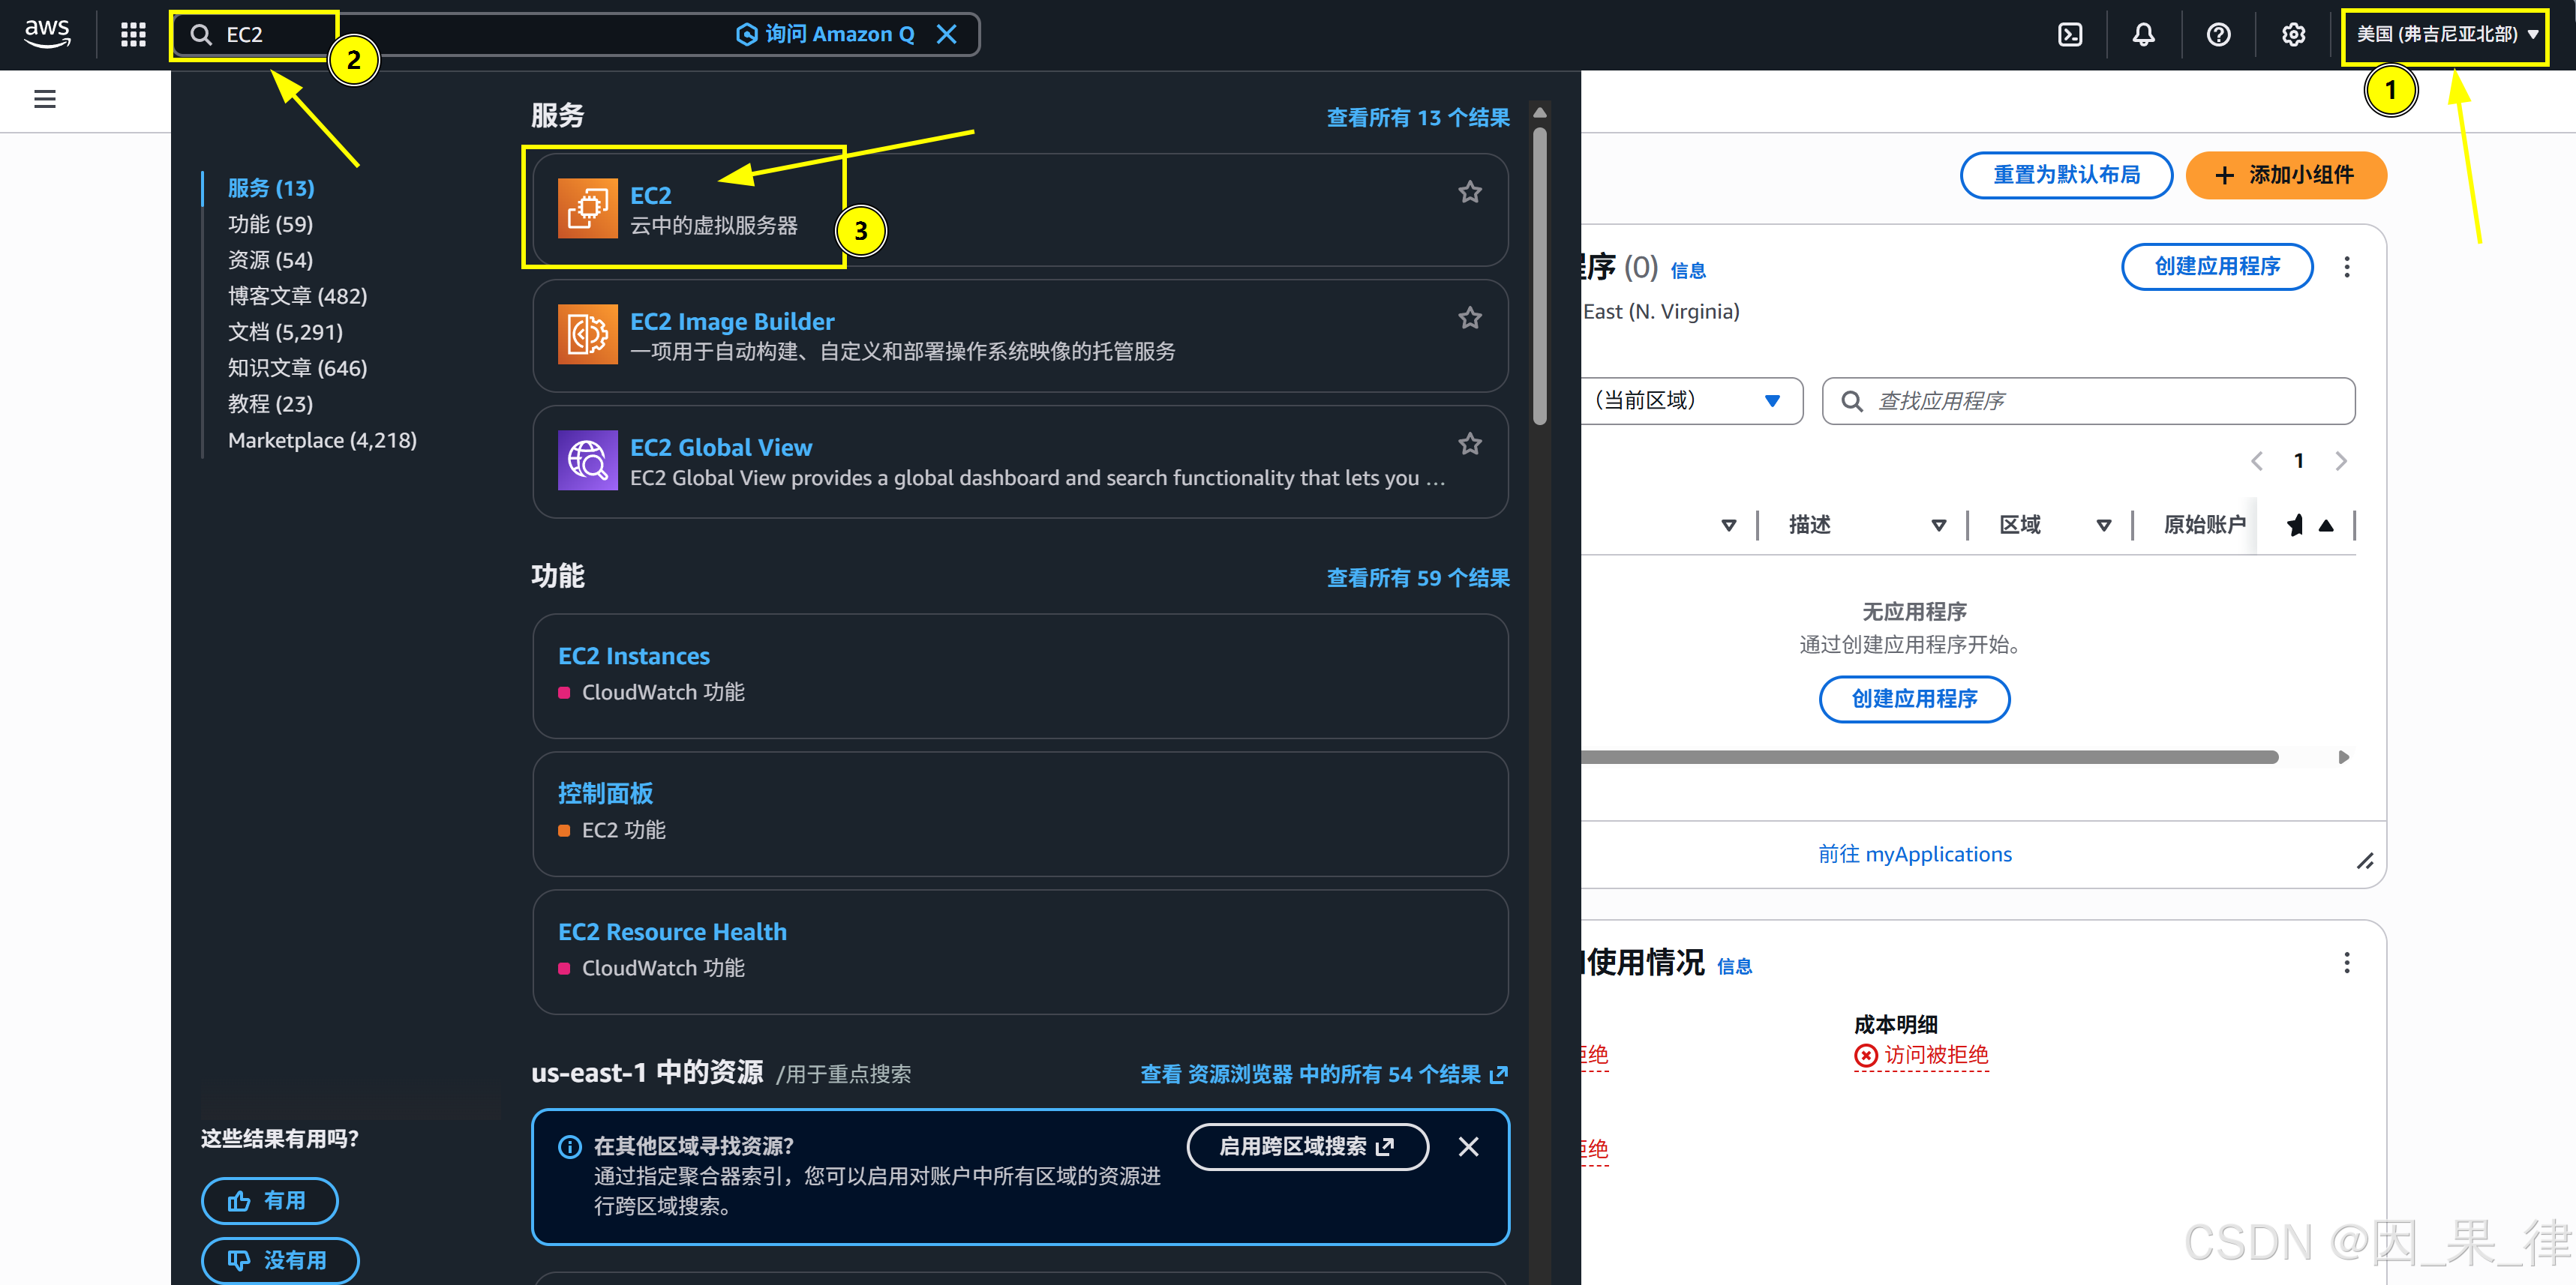Toggle favorite star for EC2 Global View
2576x1285 pixels.
tap(1469, 444)
